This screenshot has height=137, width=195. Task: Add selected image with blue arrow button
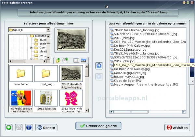pyautogui.click(x=99, y=66)
